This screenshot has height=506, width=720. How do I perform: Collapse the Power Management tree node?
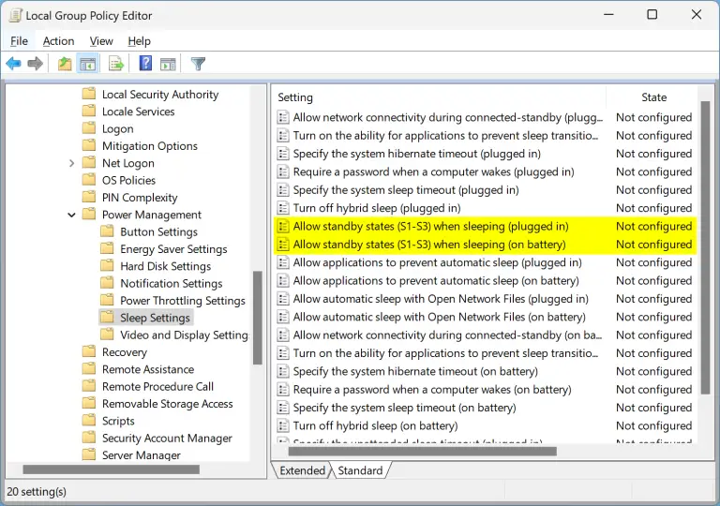pyautogui.click(x=71, y=215)
